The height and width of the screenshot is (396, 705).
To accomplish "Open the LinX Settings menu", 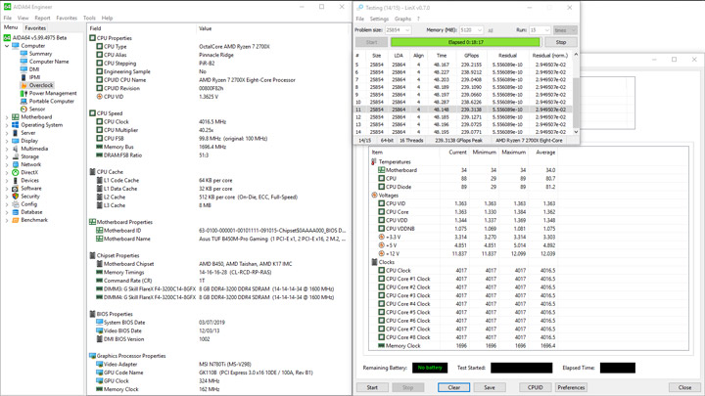I will 379,19.
